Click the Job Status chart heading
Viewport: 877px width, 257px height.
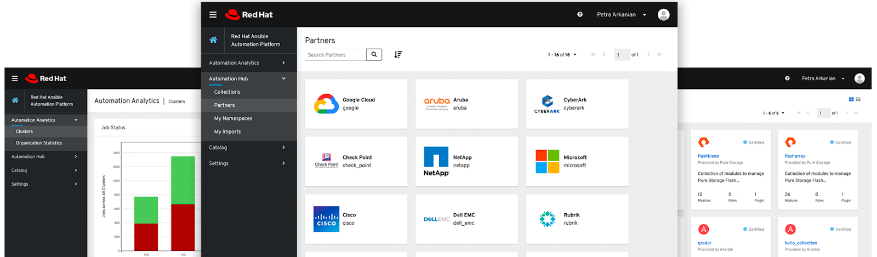coord(113,128)
